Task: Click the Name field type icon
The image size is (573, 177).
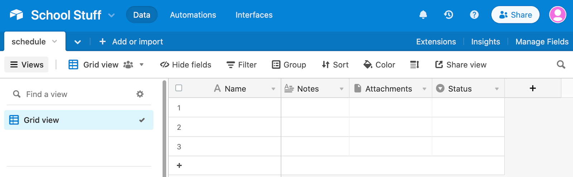Action: tap(217, 88)
